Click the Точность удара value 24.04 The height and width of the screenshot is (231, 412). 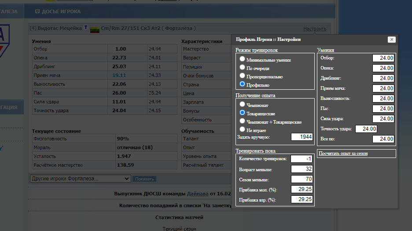point(119,110)
